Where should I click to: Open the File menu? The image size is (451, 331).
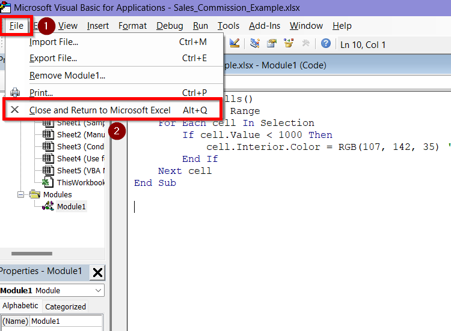coord(16,26)
